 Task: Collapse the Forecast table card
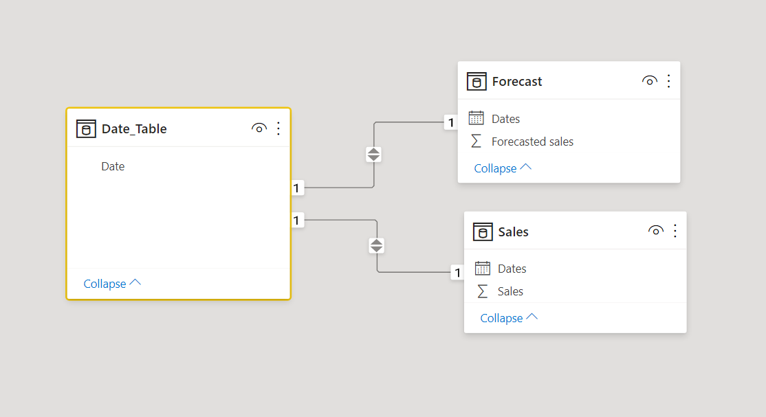503,168
